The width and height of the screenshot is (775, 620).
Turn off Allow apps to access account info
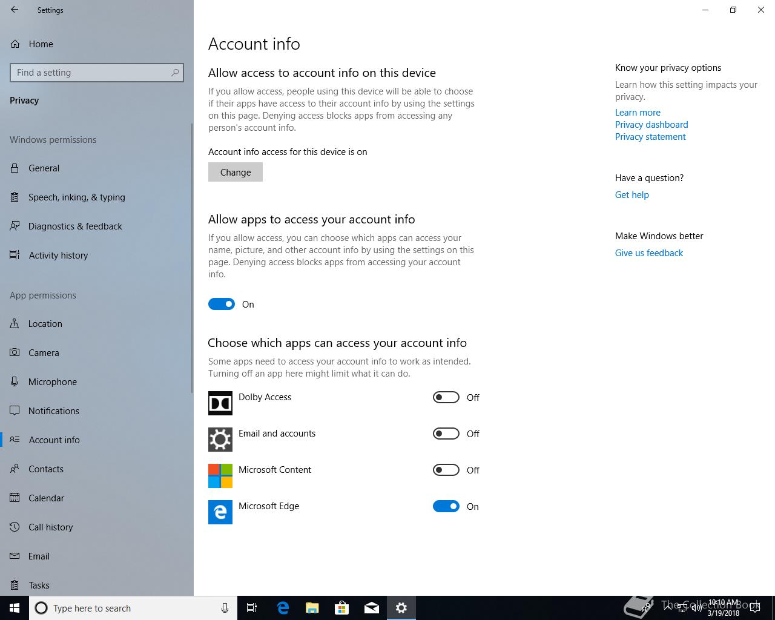pyautogui.click(x=222, y=304)
